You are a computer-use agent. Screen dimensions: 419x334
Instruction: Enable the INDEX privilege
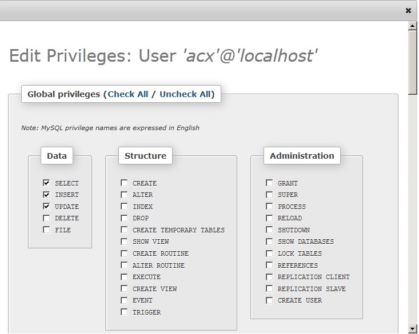coord(124,206)
